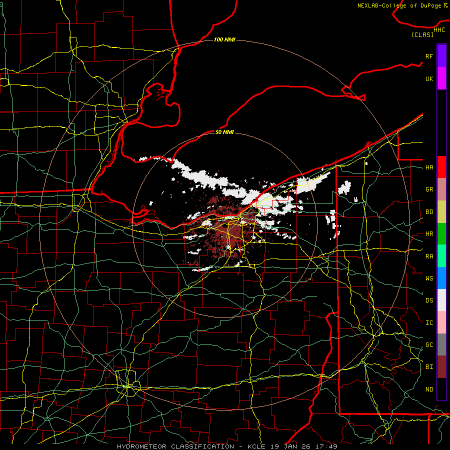The height and width of the screenshot is (450, 450).
Task: Click the BD legend label text
Action: click(429, 212)
